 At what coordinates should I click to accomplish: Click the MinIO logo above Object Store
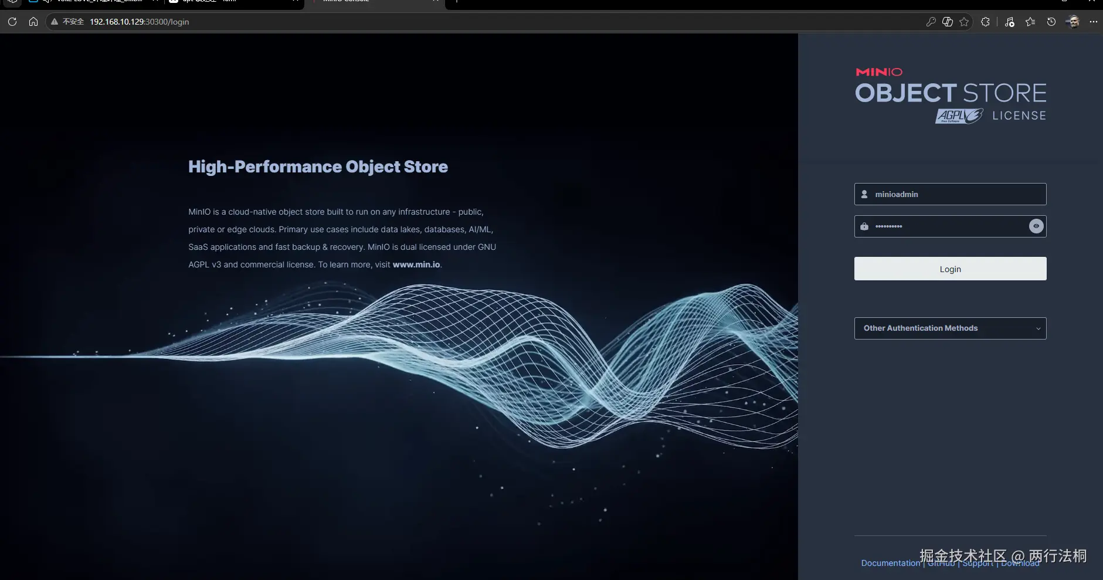tap(879, 72)
